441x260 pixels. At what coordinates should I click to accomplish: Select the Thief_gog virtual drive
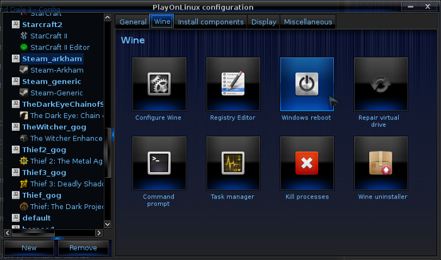(42, 195)
